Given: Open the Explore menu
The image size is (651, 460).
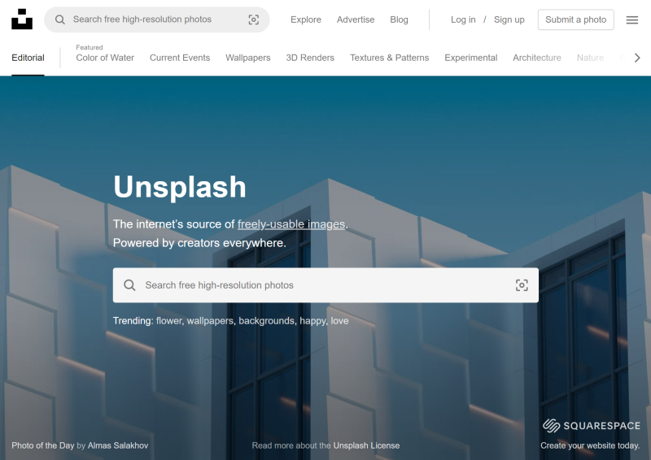Looking at the screenshot, I should [306, 20].
